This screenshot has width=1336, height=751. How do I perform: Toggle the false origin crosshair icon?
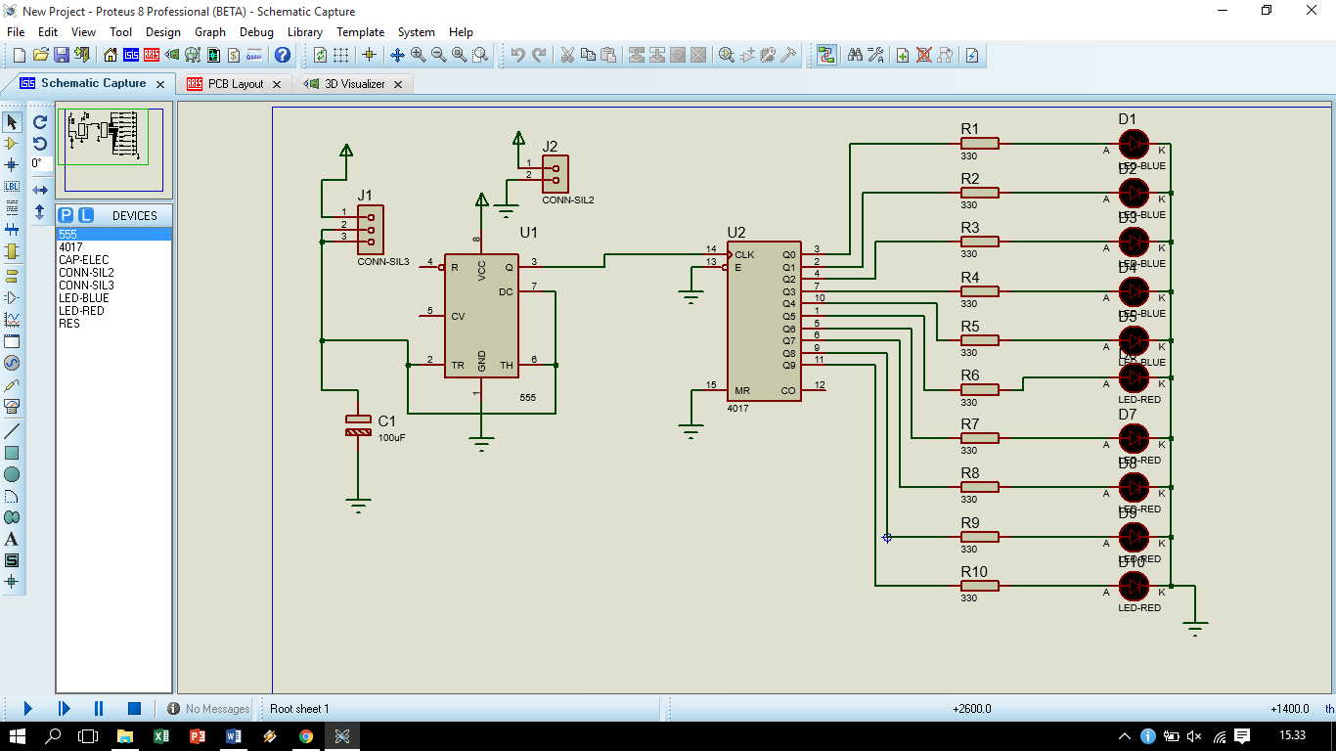pos(369,55)
